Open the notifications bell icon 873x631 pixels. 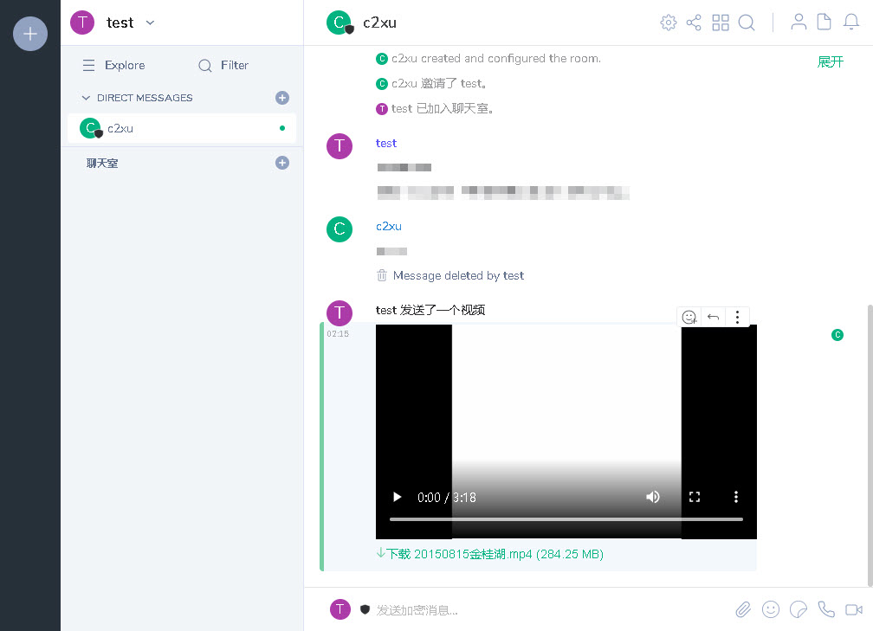point(851,23)
